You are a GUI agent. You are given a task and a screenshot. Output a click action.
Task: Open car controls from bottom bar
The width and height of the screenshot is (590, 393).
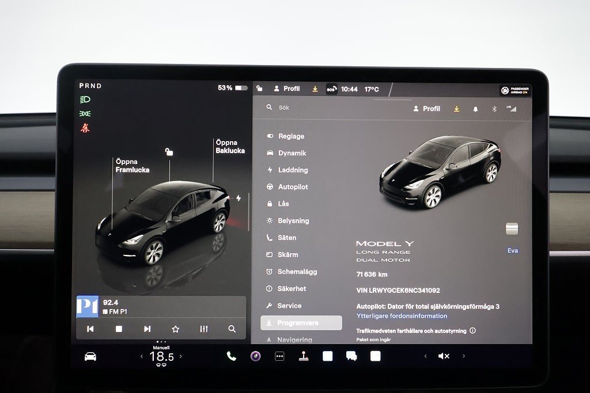pos(90,357)
